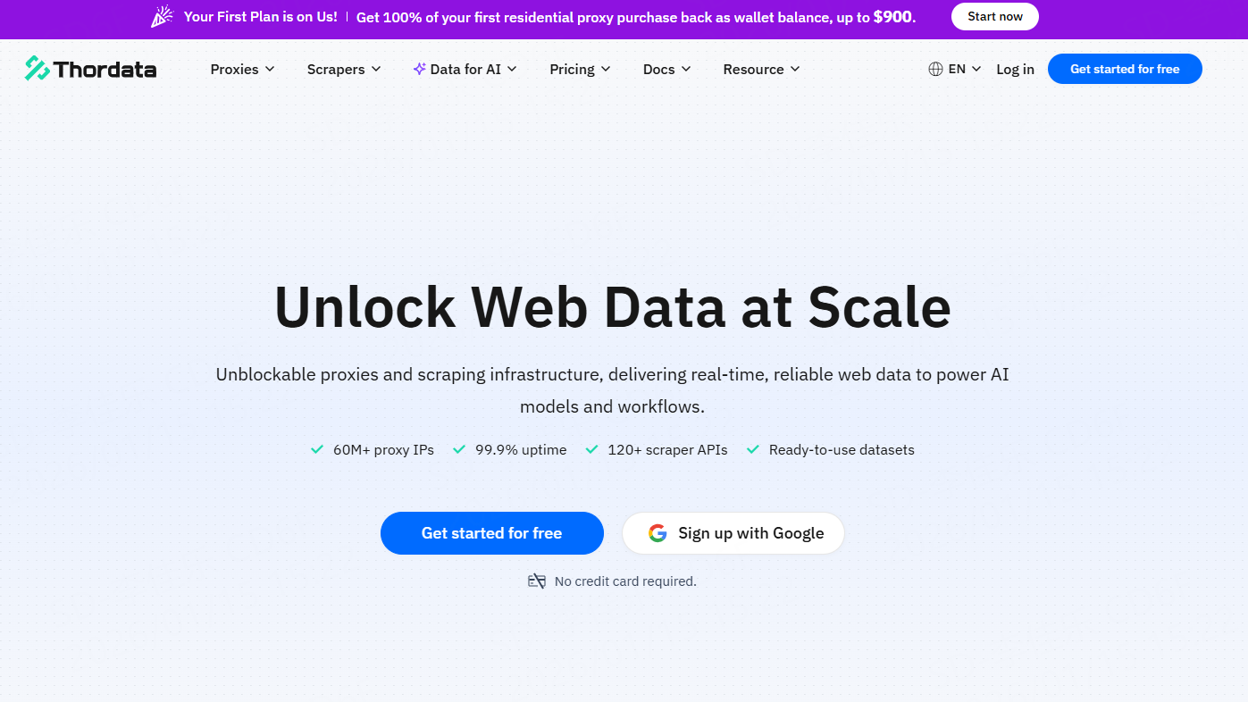
Task: Open the Pricing menu
Action: 580,69
